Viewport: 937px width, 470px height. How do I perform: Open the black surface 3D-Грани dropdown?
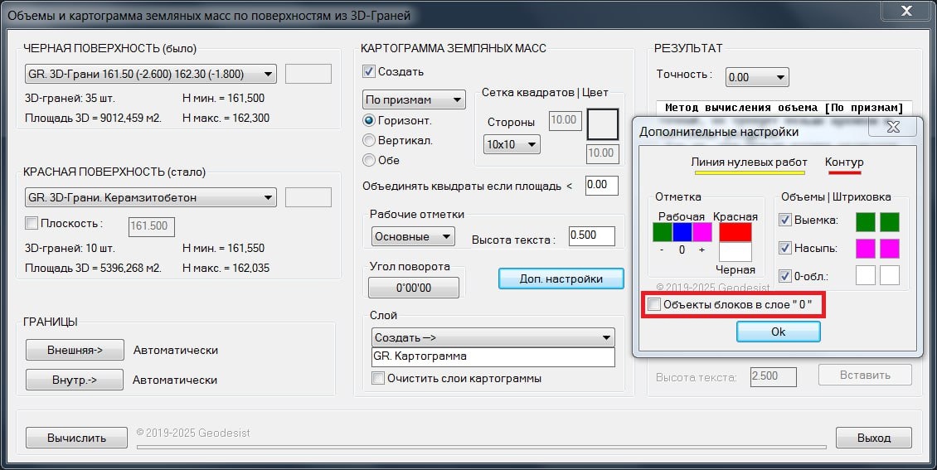tap(150, 74)
